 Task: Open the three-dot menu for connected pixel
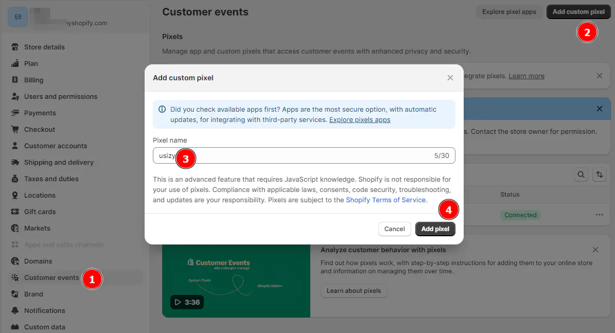click(x=599, y=215)
